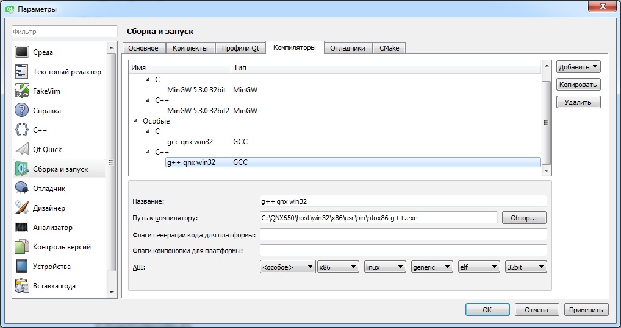Click the Удалить button
The image size is (621, 328).
click(x=578, y=102)
